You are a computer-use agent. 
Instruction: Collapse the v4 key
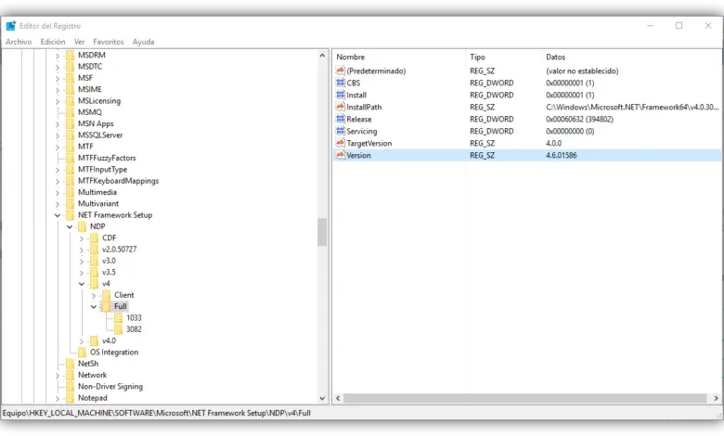coord(82,284)
